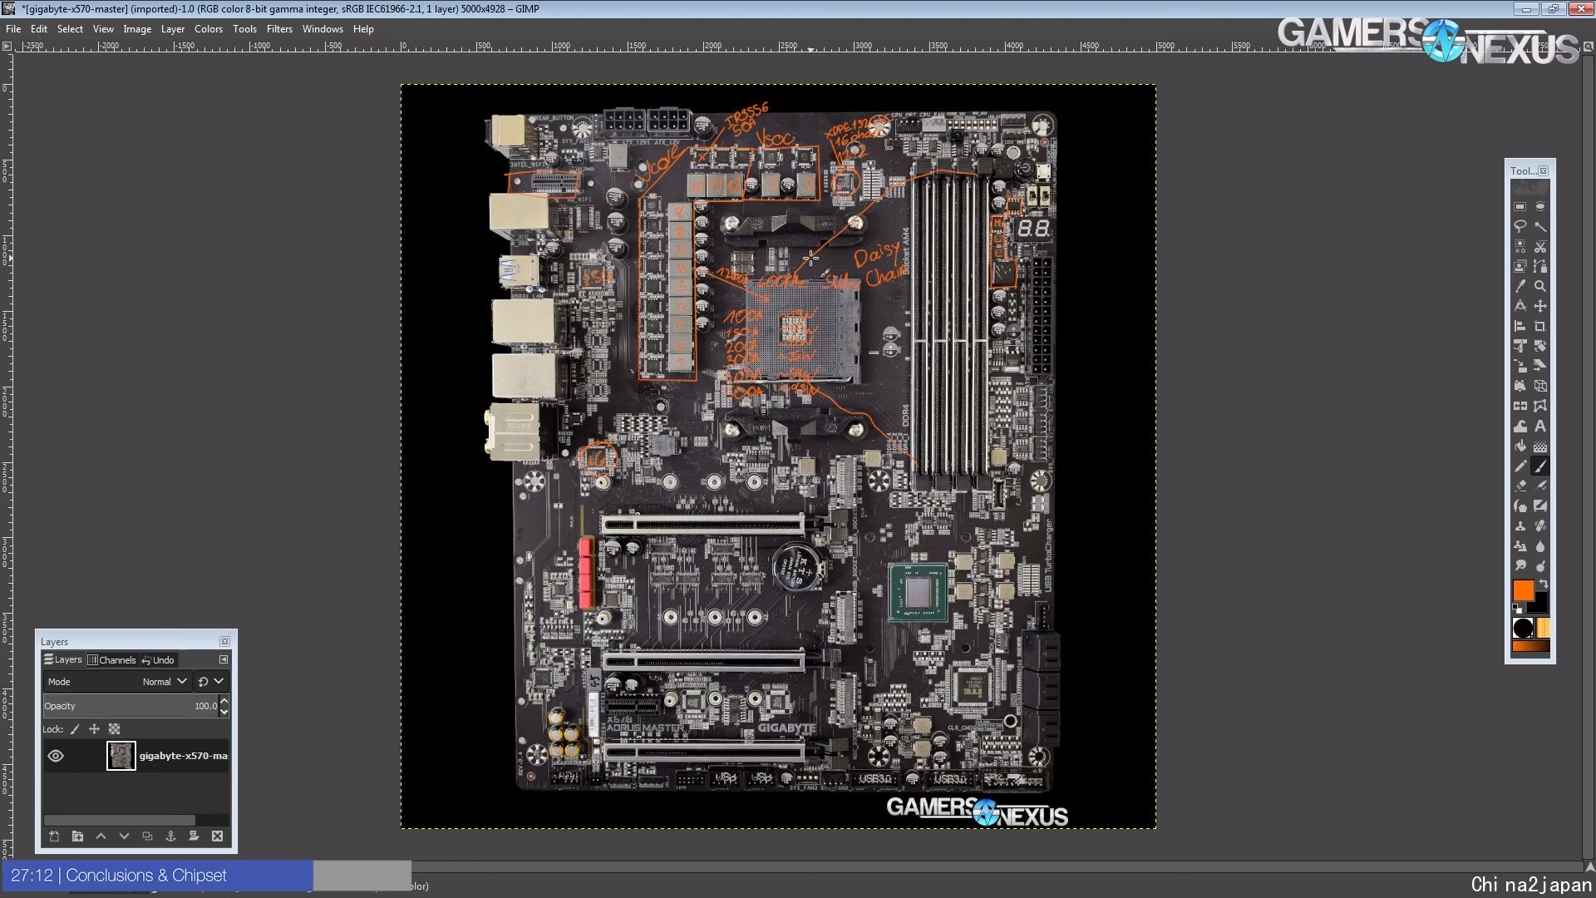Select the Rotate tool
The image size is (1596, 898).
(x=1540, y=346)
